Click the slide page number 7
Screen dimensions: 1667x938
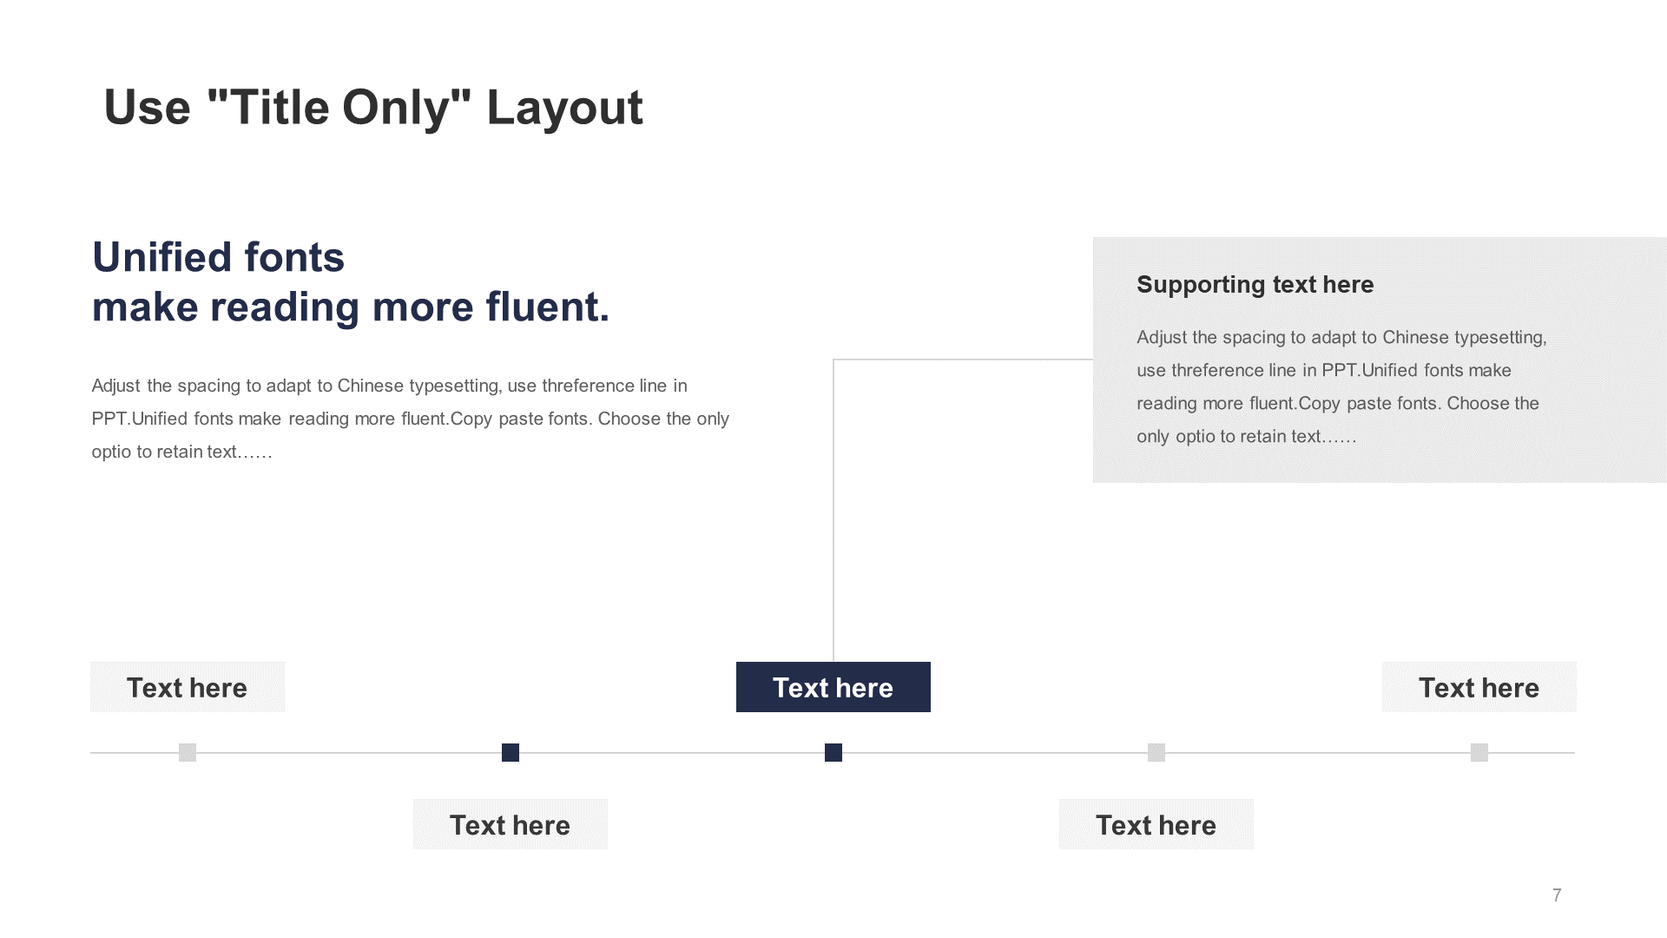tap(1557, 895)
